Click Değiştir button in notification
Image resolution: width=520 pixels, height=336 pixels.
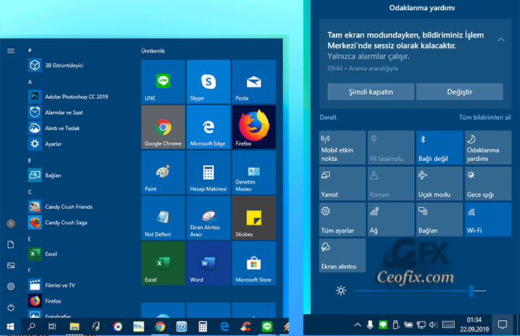pyautogui.click(x=459, y=92)
